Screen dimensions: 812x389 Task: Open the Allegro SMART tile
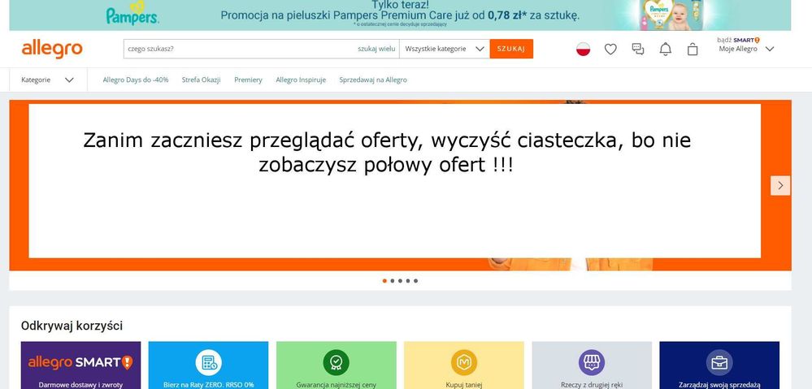(80, 365)
